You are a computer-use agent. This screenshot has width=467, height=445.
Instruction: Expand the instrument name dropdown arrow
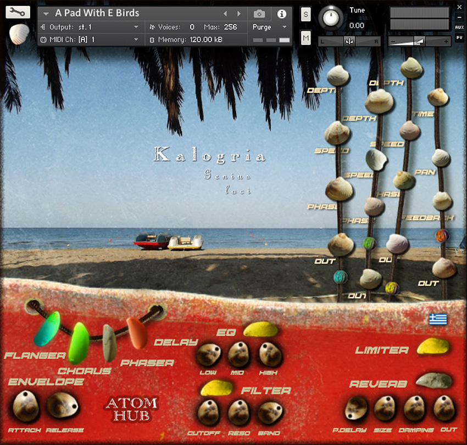click(x=46, y=14)
